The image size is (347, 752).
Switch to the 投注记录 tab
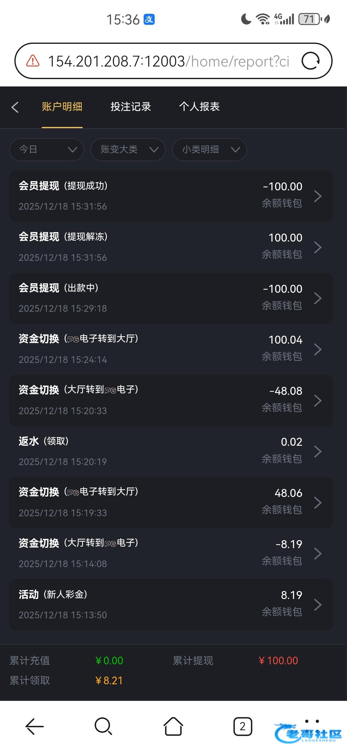click(x=131, y=107)
